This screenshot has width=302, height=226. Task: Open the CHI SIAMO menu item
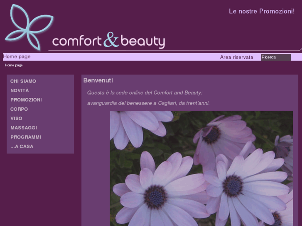point(23,81)
